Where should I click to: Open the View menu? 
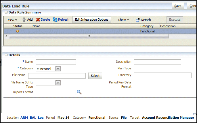coord(13,20)
